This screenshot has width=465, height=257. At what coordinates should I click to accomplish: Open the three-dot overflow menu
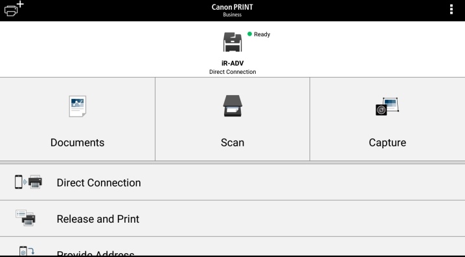[451, 10]
